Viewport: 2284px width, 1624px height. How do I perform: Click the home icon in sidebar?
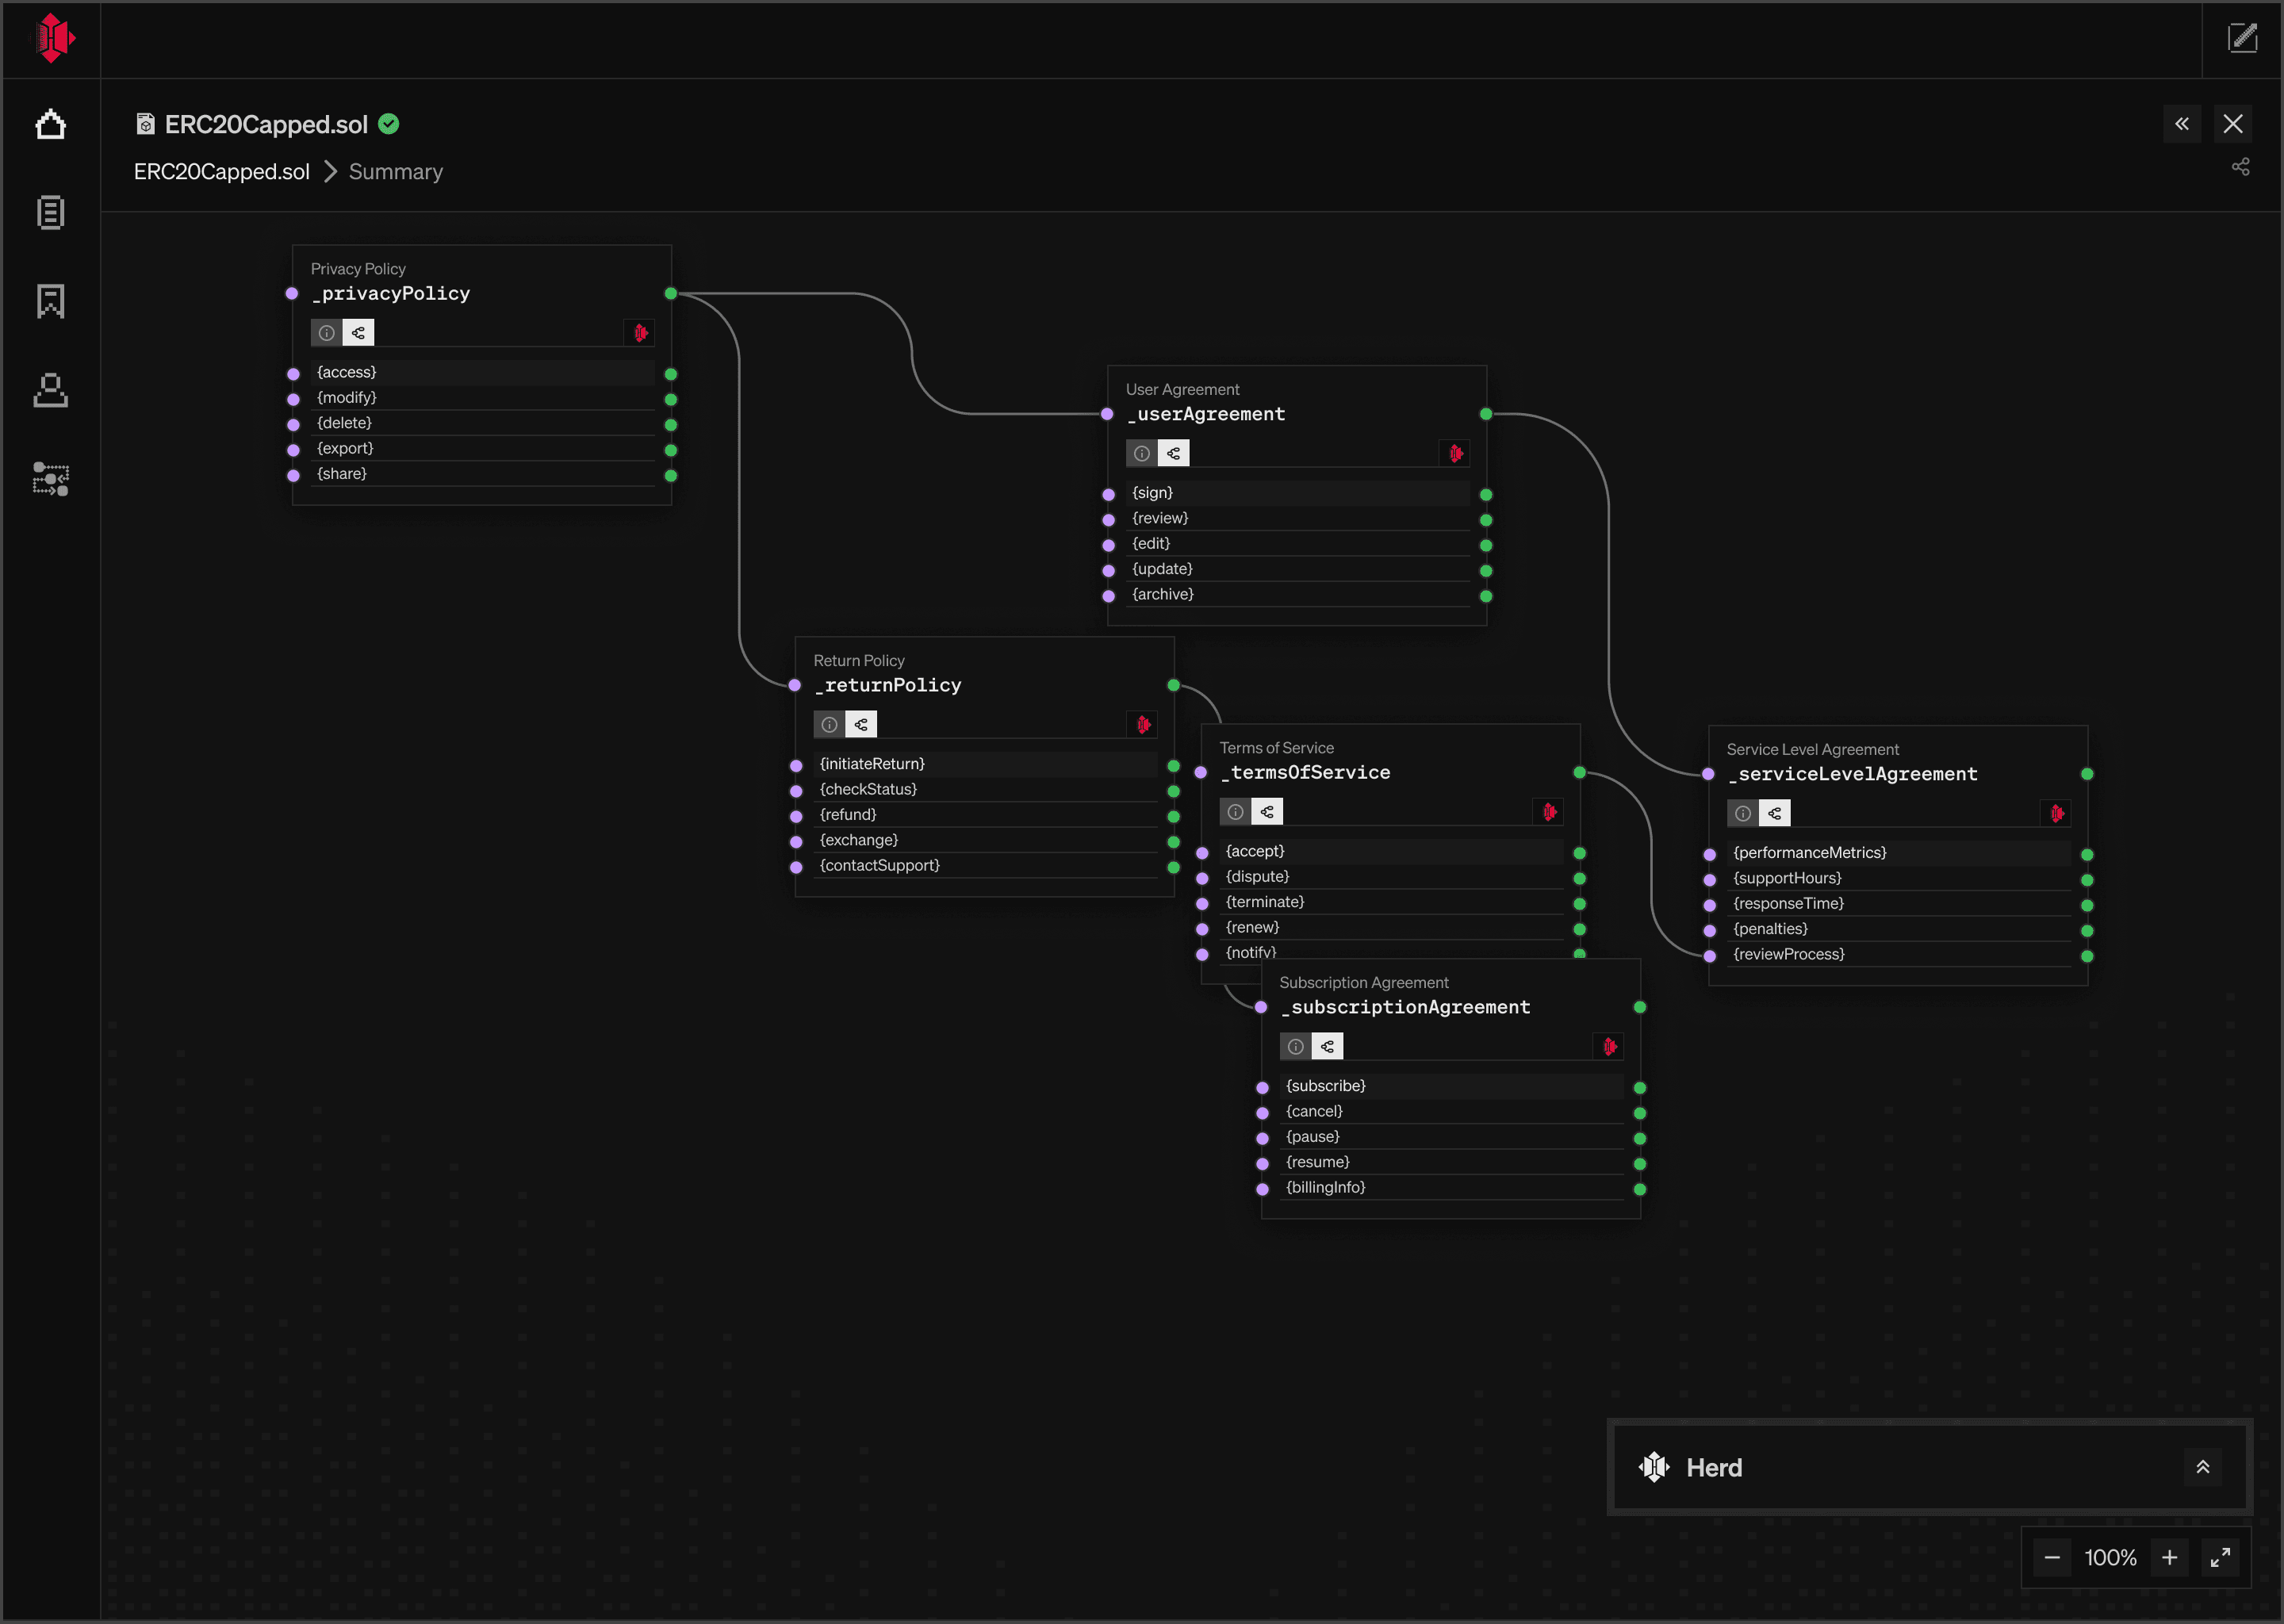pos(50,125)
